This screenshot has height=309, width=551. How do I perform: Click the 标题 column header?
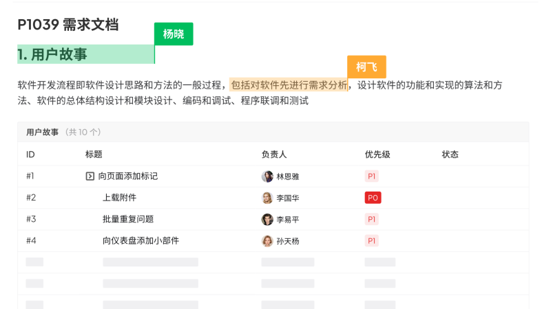click(94, 154)
